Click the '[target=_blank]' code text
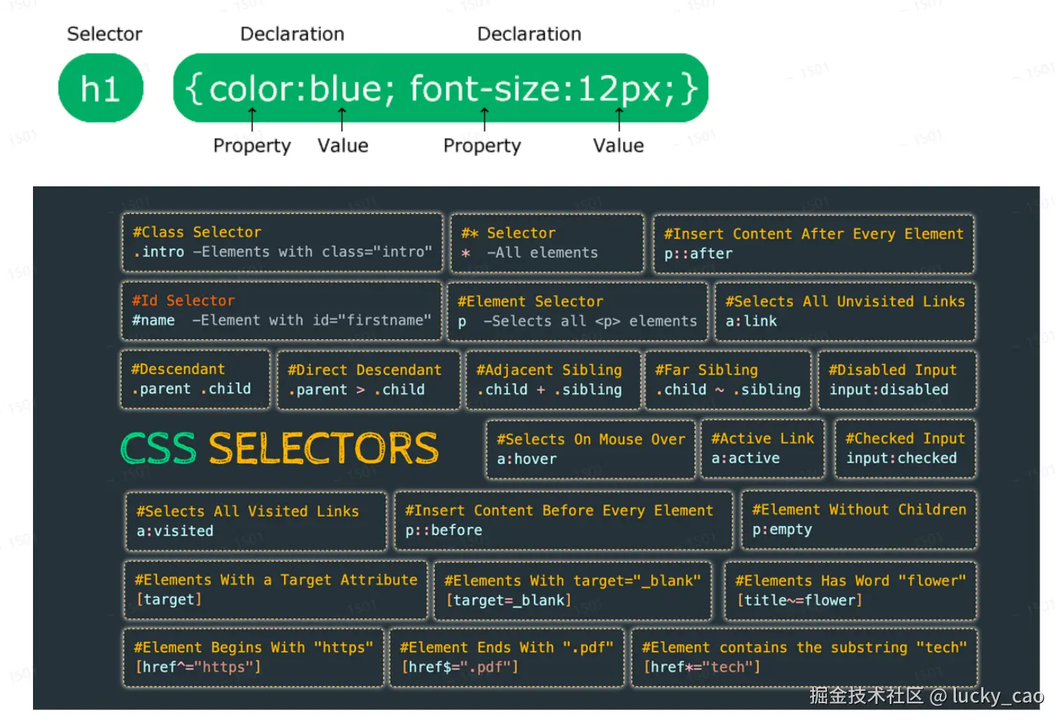The image size is (1064, 727). point(509,600)
